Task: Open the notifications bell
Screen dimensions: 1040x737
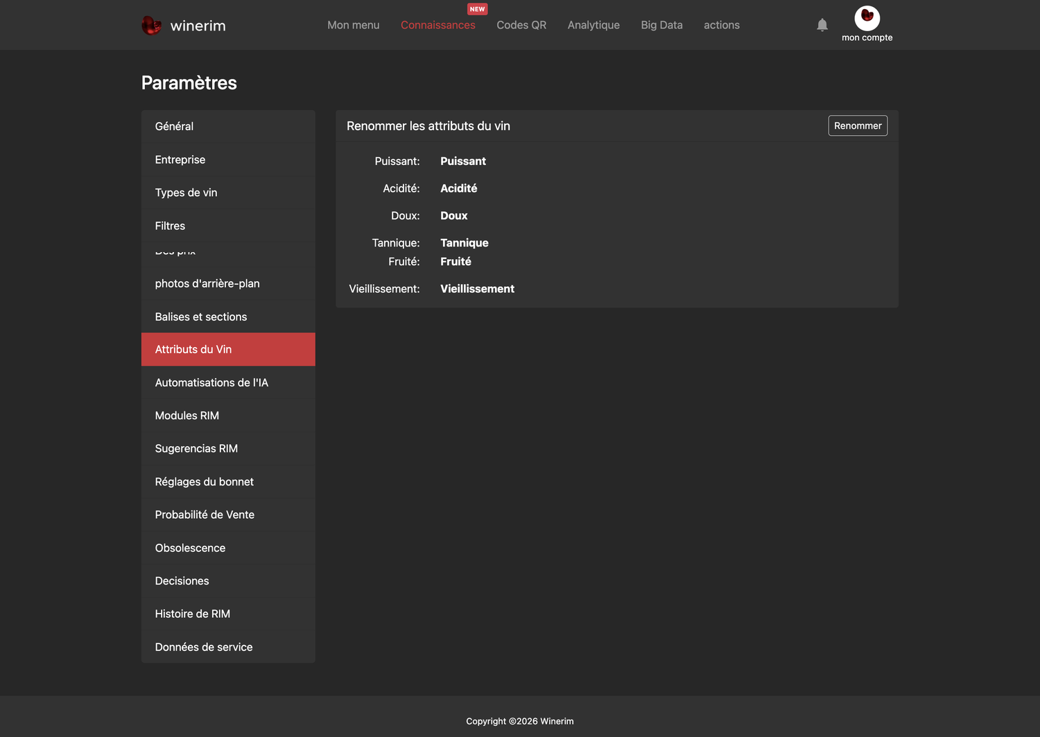Action: point(822,25)
